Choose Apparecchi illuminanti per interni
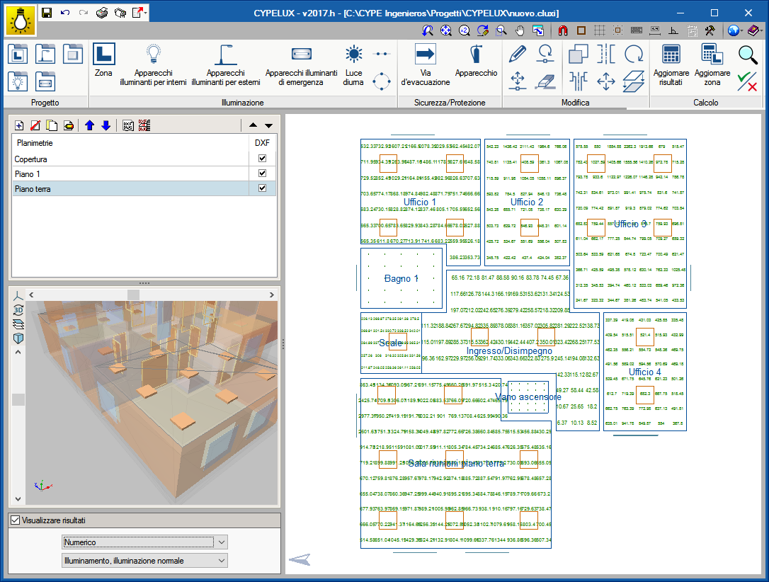 pyautogui.click(x=153, y=64)
